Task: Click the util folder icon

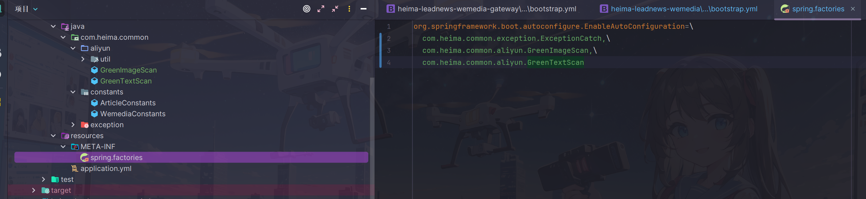Action: coord(94,59)
